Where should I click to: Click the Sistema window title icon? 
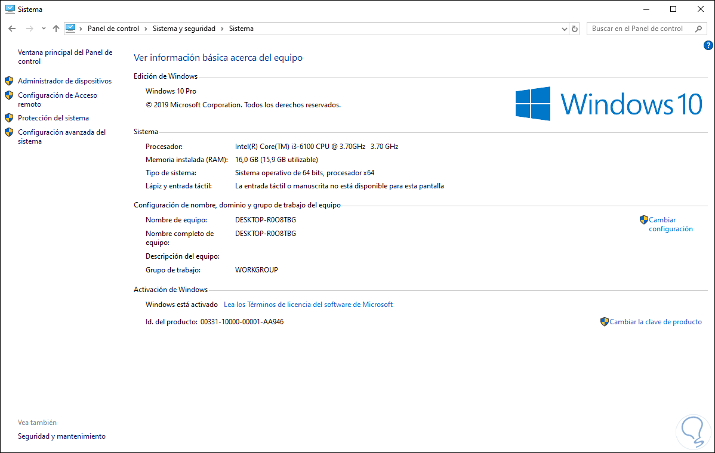pos(10,9)
